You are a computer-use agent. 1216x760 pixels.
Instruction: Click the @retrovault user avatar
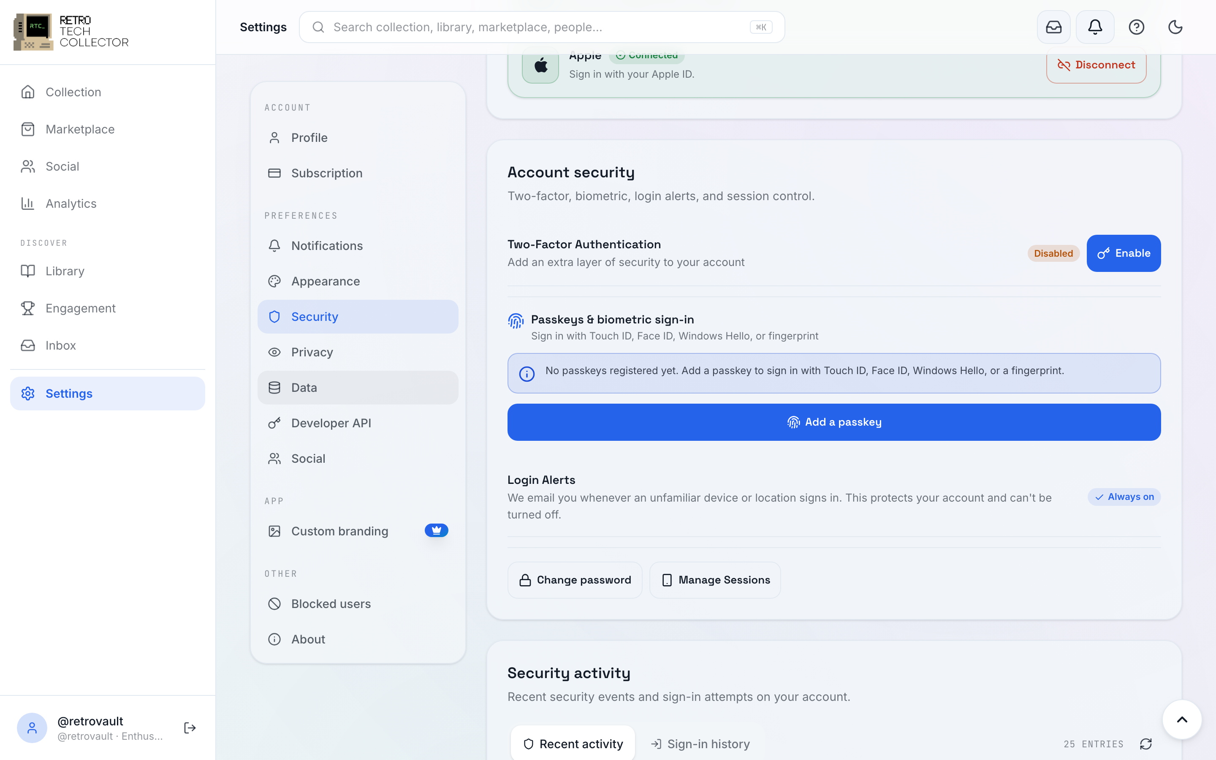[x=32, y=728]
